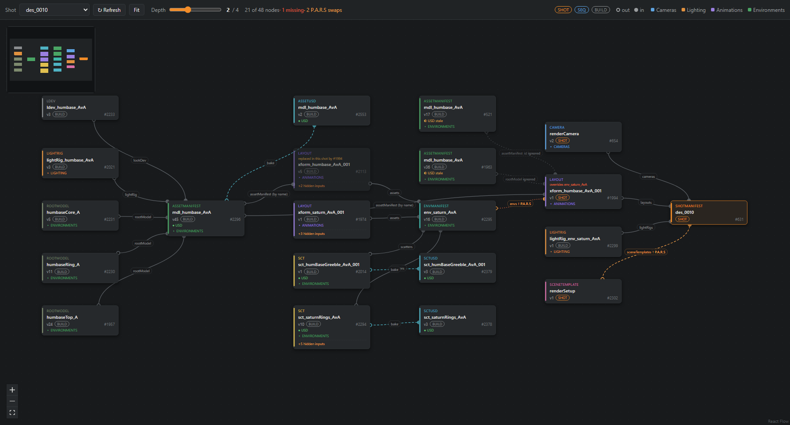This screenshot has width=790, height=425.
Task: Zoom in with the plus button
Action: click(x=12, y=390)
